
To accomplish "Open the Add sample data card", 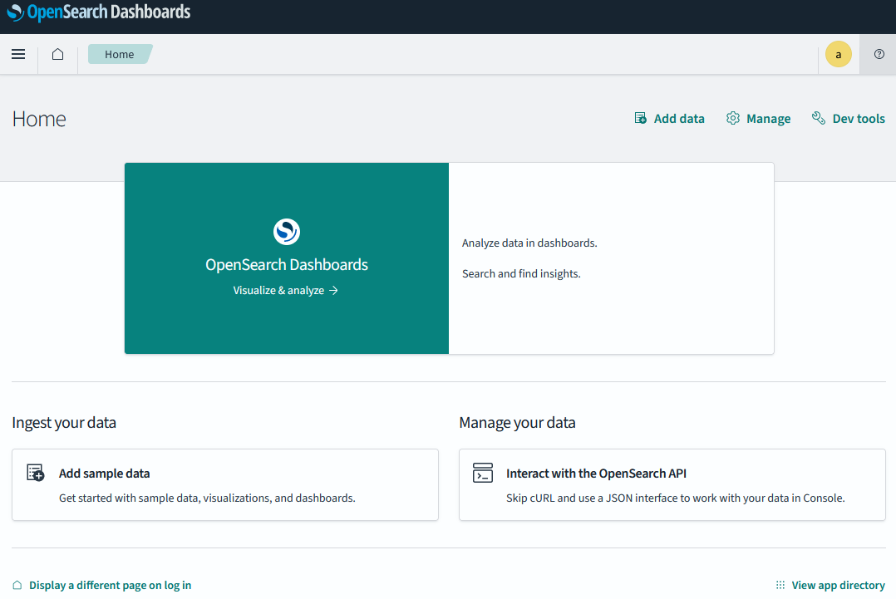I will (225, 485).
